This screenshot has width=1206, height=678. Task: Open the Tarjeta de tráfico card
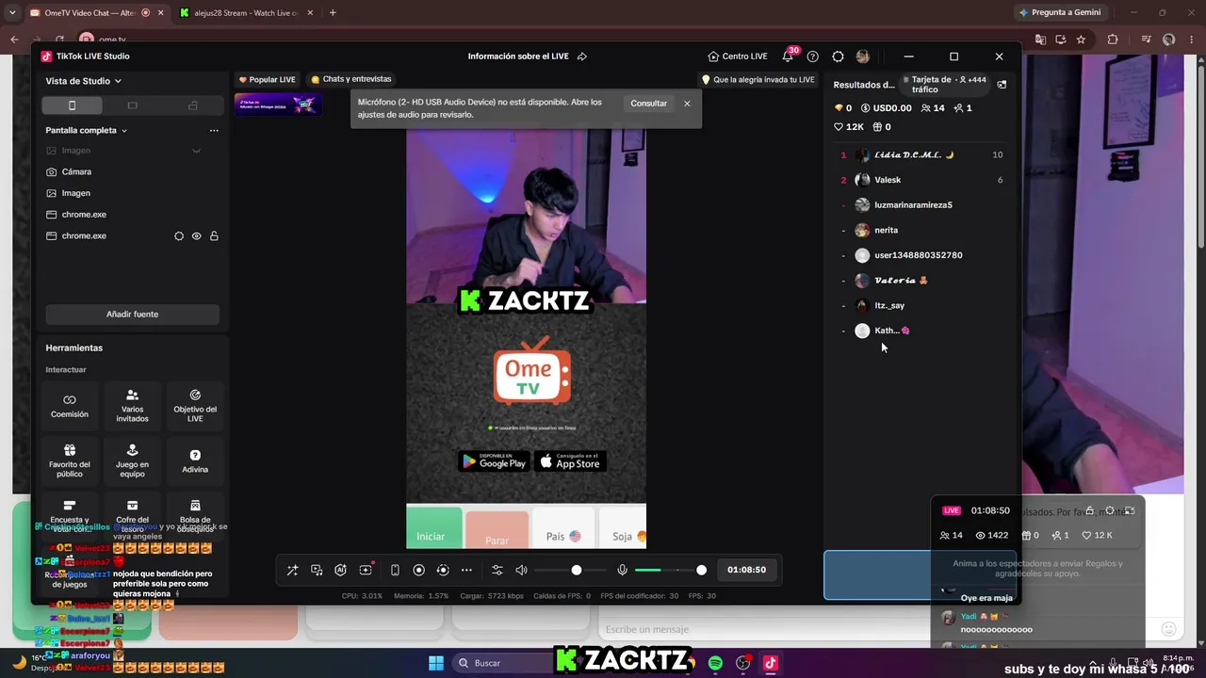pyautogui.click(x=945, y=85)
